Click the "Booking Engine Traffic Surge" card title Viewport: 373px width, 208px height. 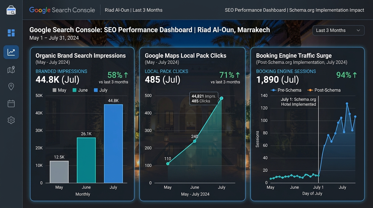point(294,56)
